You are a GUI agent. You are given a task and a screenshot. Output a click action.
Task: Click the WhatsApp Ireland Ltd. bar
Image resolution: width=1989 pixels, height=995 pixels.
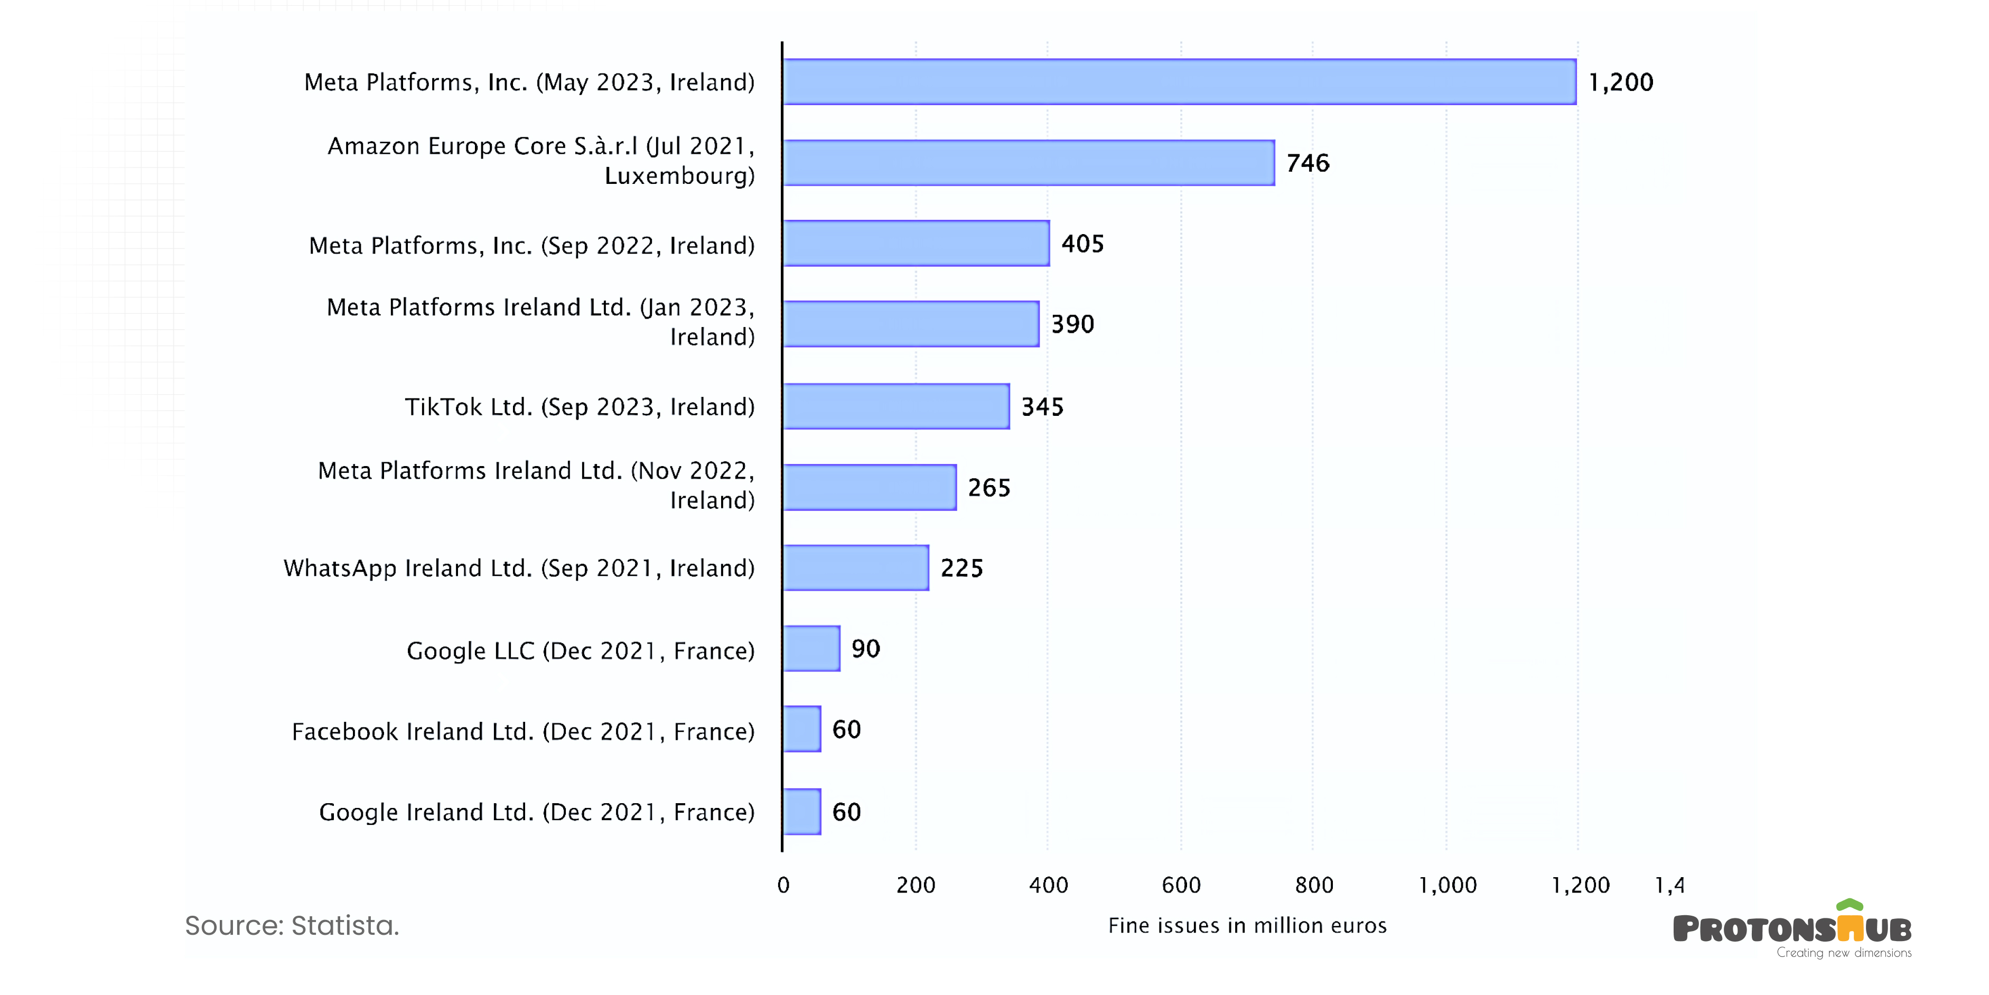tap(855, 568)
